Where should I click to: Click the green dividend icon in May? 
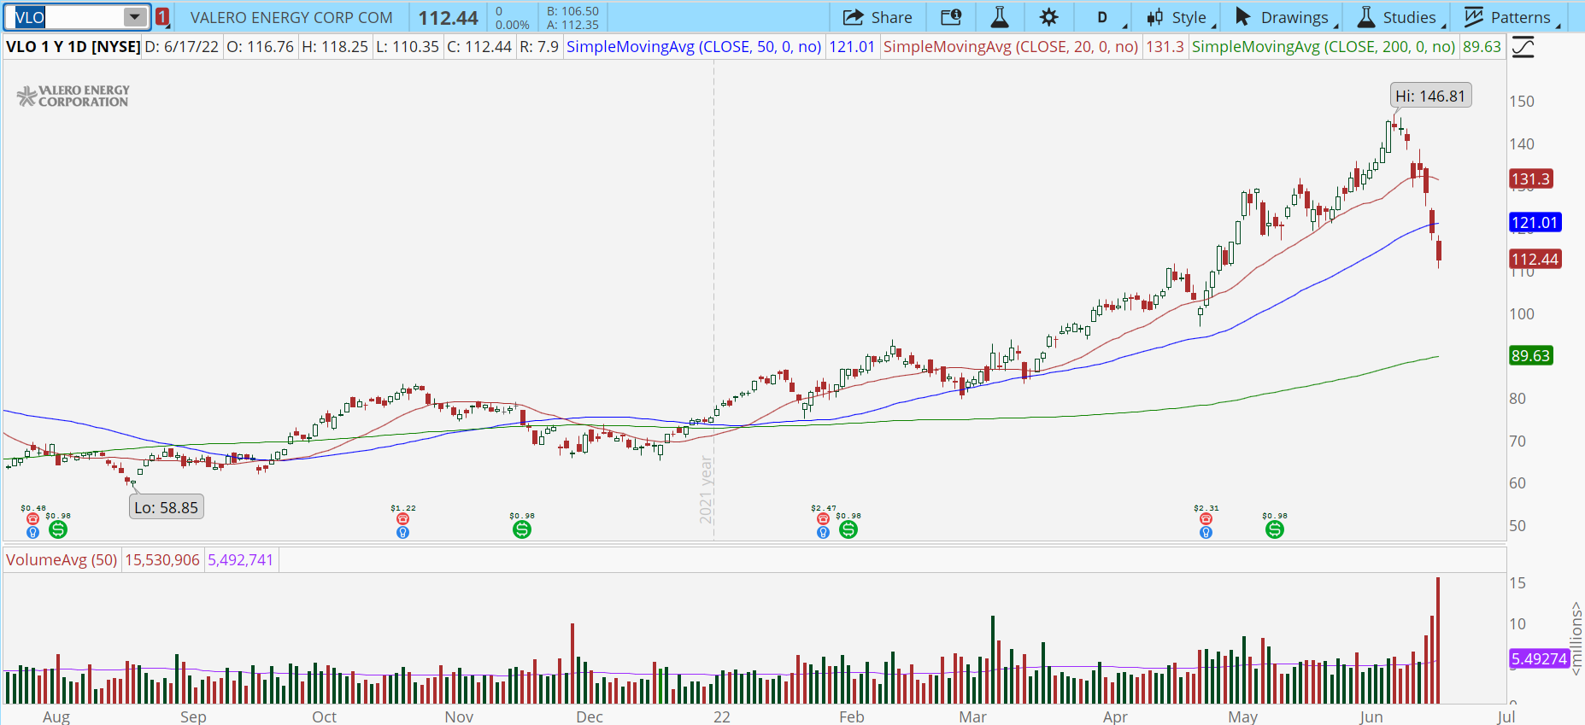[x=1274, y=529]
